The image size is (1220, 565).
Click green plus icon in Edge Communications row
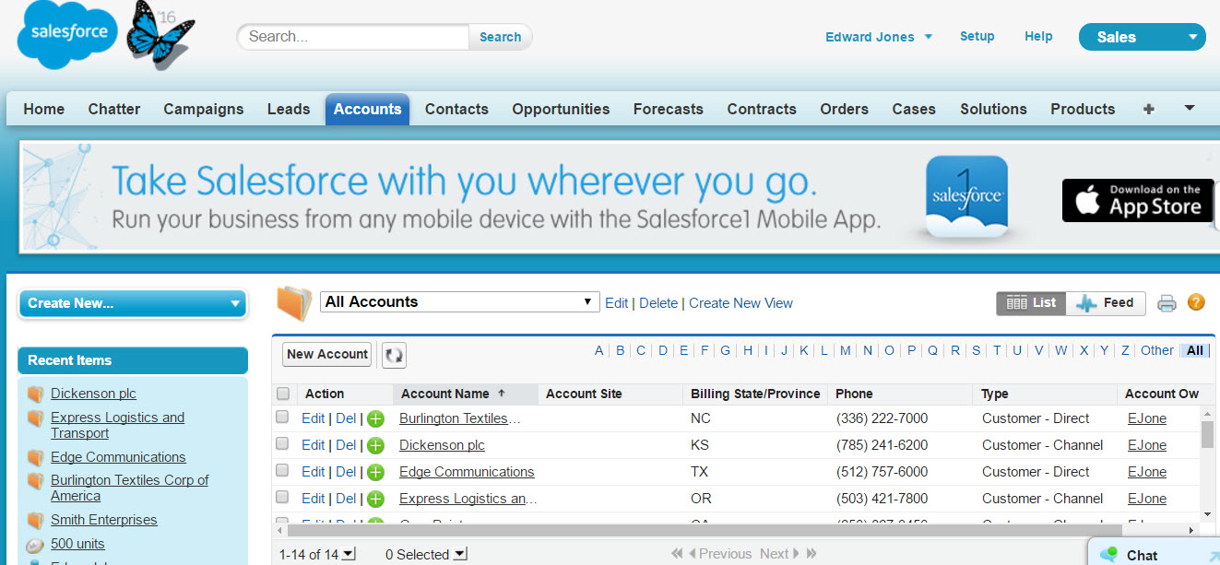[375, 473]
